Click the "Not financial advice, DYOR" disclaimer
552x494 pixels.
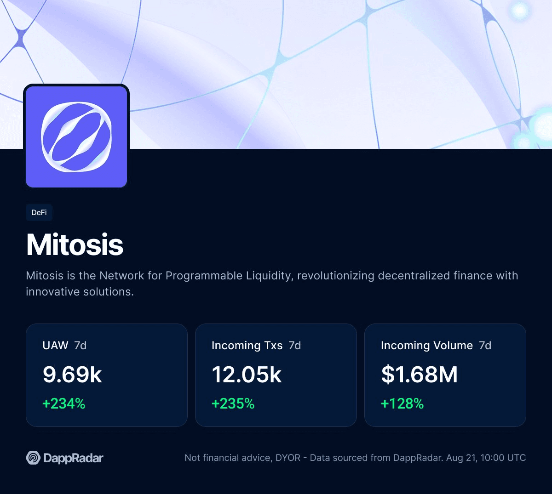coord(242,458)
